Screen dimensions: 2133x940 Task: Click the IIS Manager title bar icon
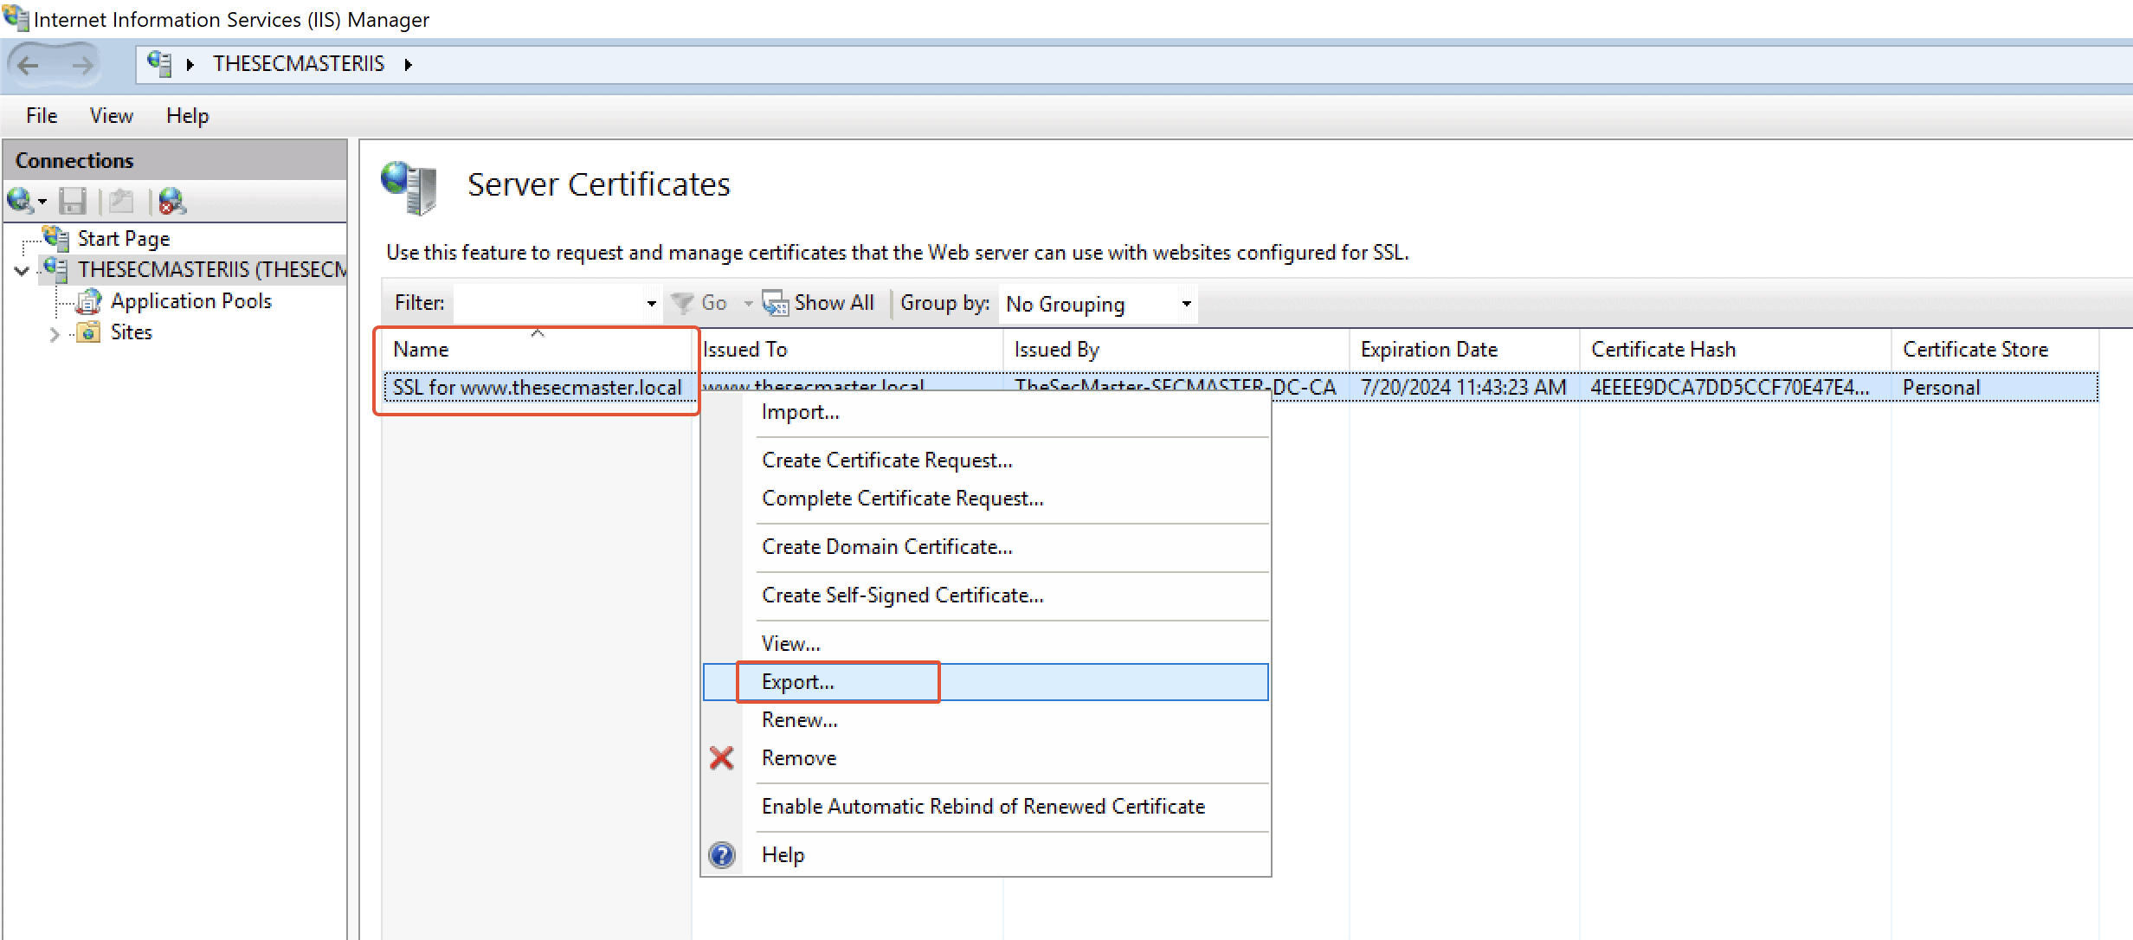[16, 17]
